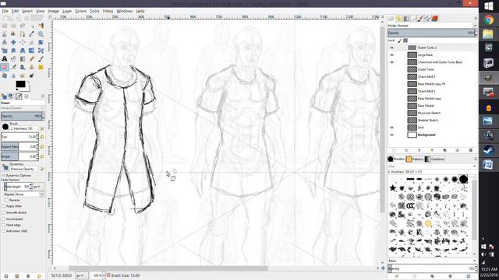The height and width of the screenshot is (280, 499).
Task: Open the Filters menu
Action: pyautogui.click(x=108, y=11)
